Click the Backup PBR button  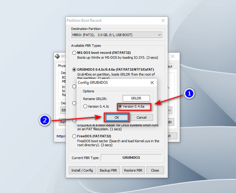click(x=108, y=170)
